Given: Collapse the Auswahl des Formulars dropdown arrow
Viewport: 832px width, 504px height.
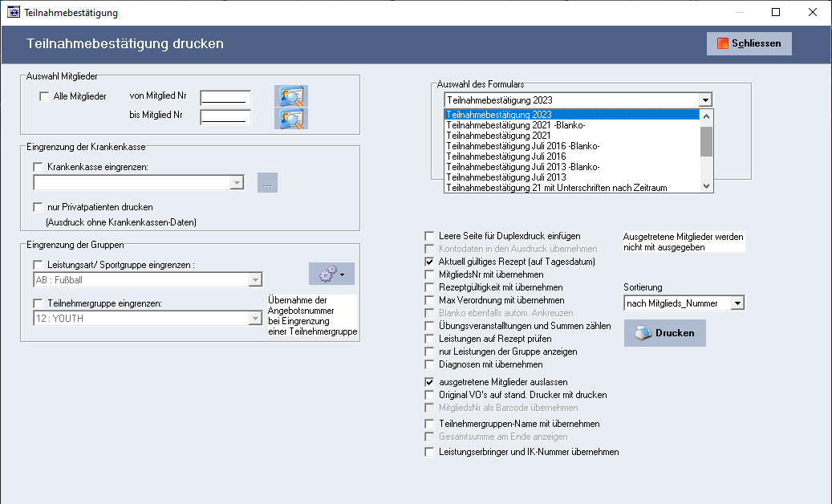Looking at the screenshot, I should click(x=704, y=100).
